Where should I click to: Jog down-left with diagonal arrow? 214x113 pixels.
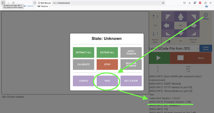tap(168, 33)
